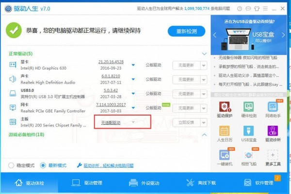Launch the 一键装机 one-click install tool
291x194 pixels.
tap(224, 158)
